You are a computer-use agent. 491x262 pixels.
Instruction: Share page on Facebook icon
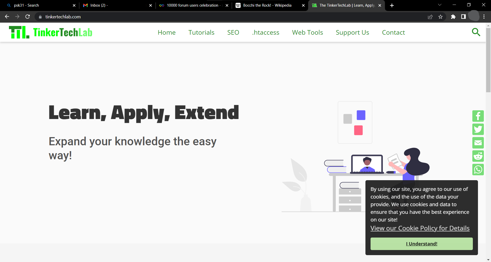[478, 116]
